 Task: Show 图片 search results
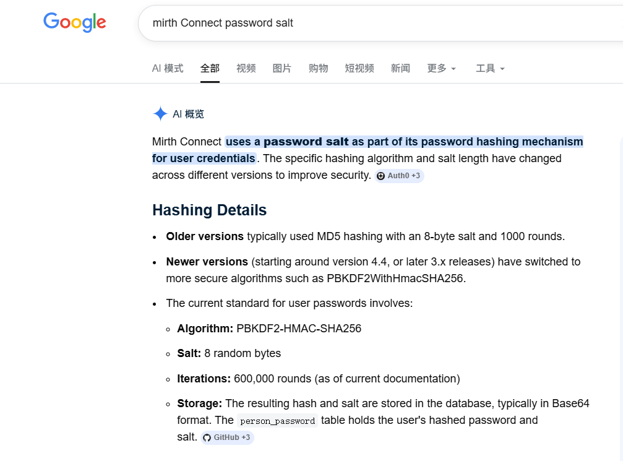pyautogui.click(x=282, y=68)
